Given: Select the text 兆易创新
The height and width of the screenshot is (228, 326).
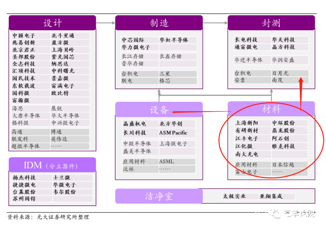Looking at the screenshot, I should 24,42.
